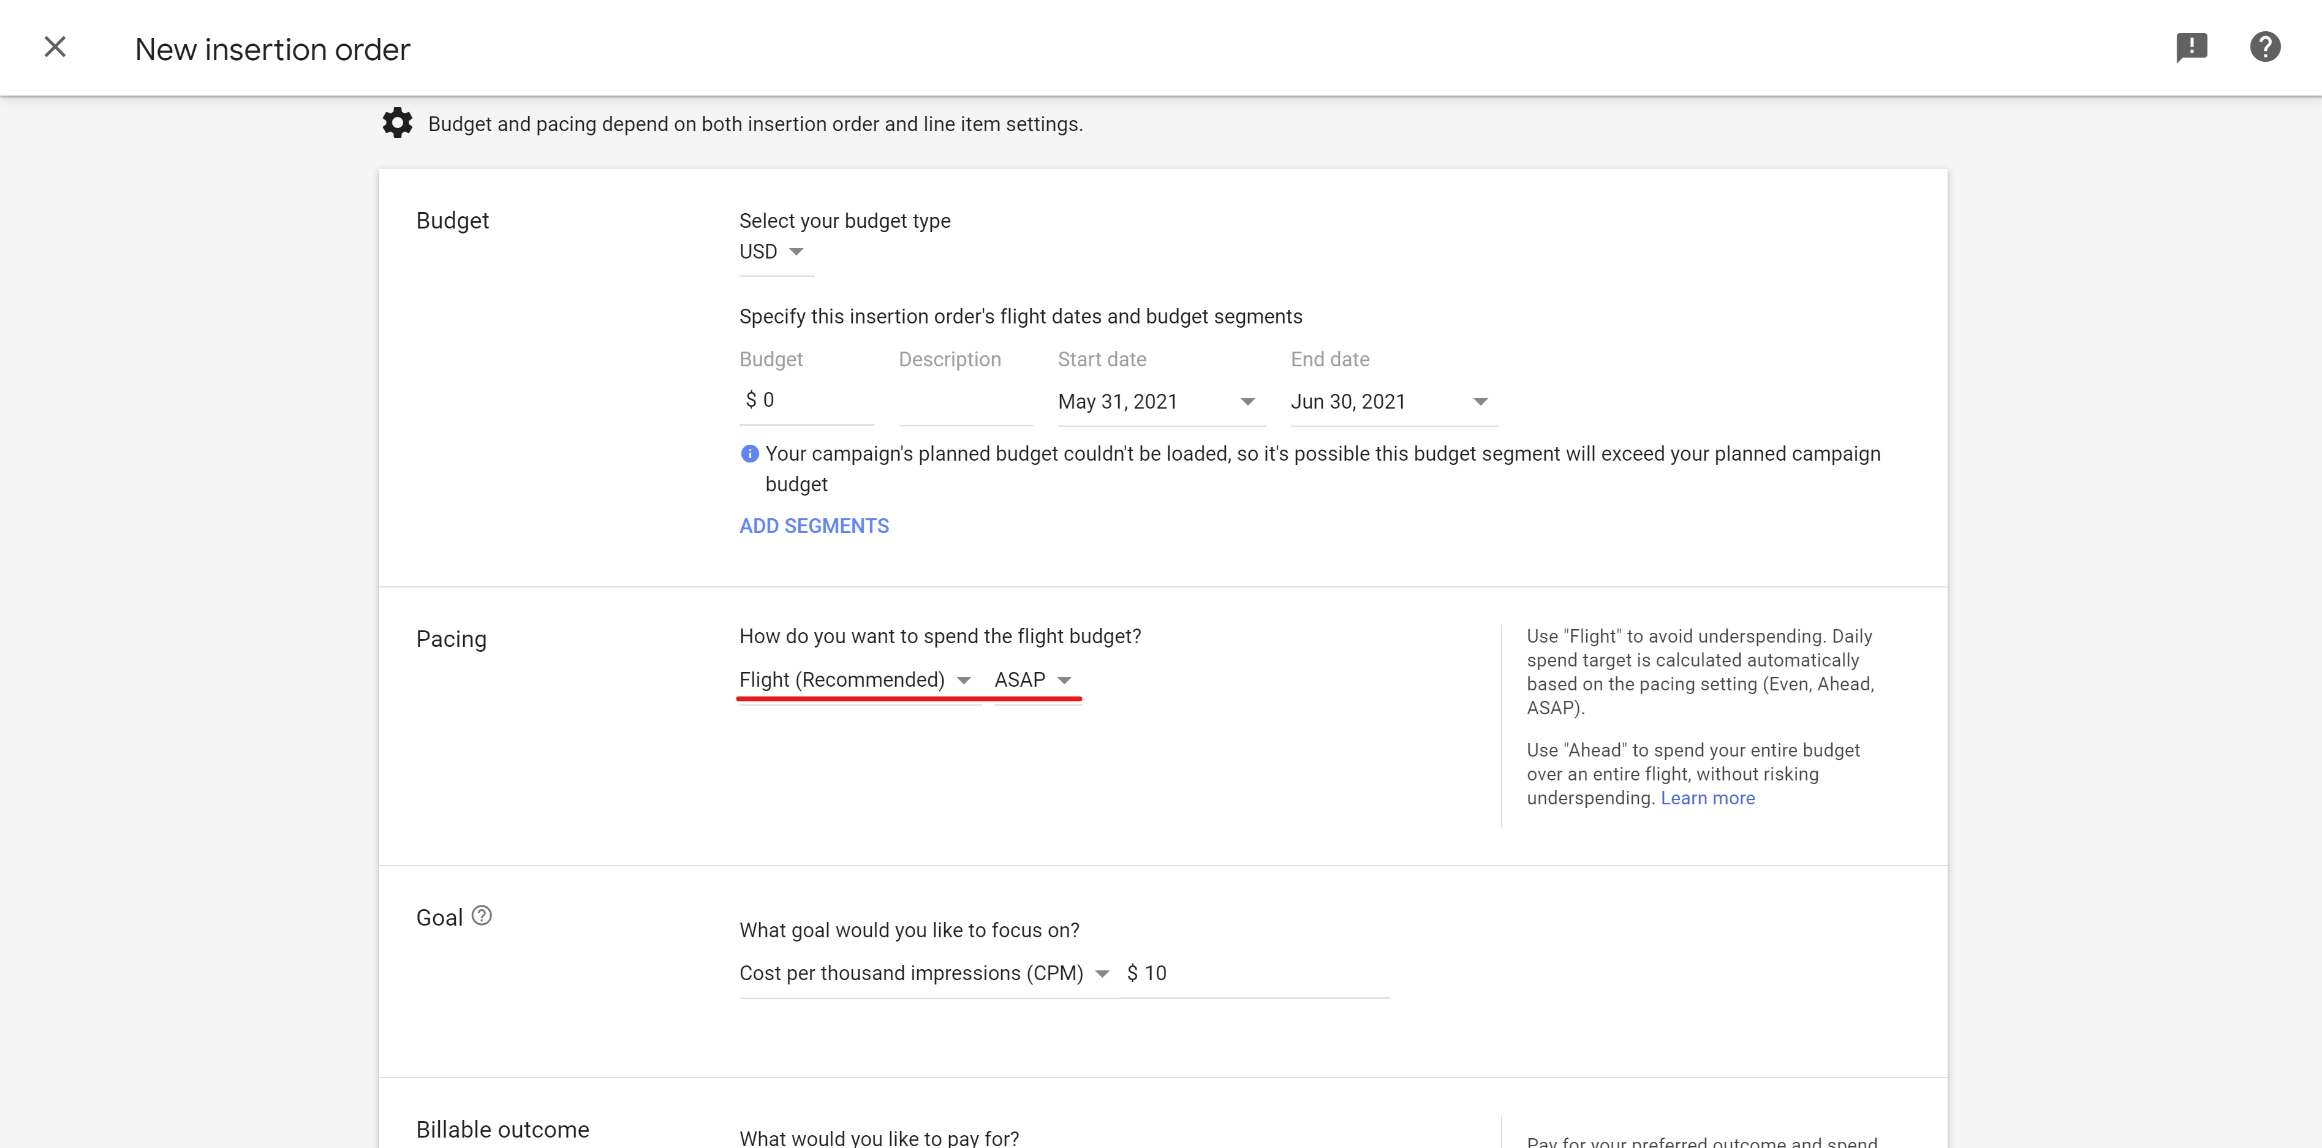The width and height of the screenshot is (2322, 1148).
Task: Open the help question mark icon
Action: click(2264, 47)
